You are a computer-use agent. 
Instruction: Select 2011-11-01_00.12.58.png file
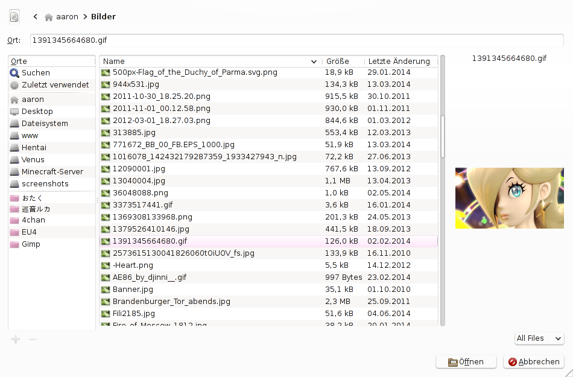(268, 109)
